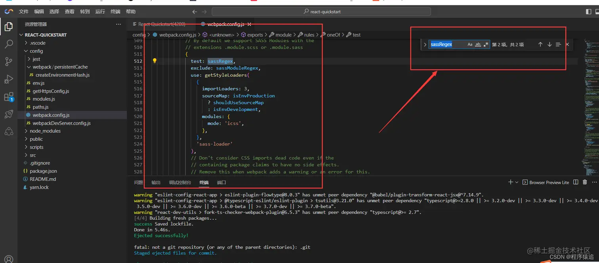This screenshot has width=599, height=263.
Task: Go back using the navigation left arrow
Action: [195, 12]
